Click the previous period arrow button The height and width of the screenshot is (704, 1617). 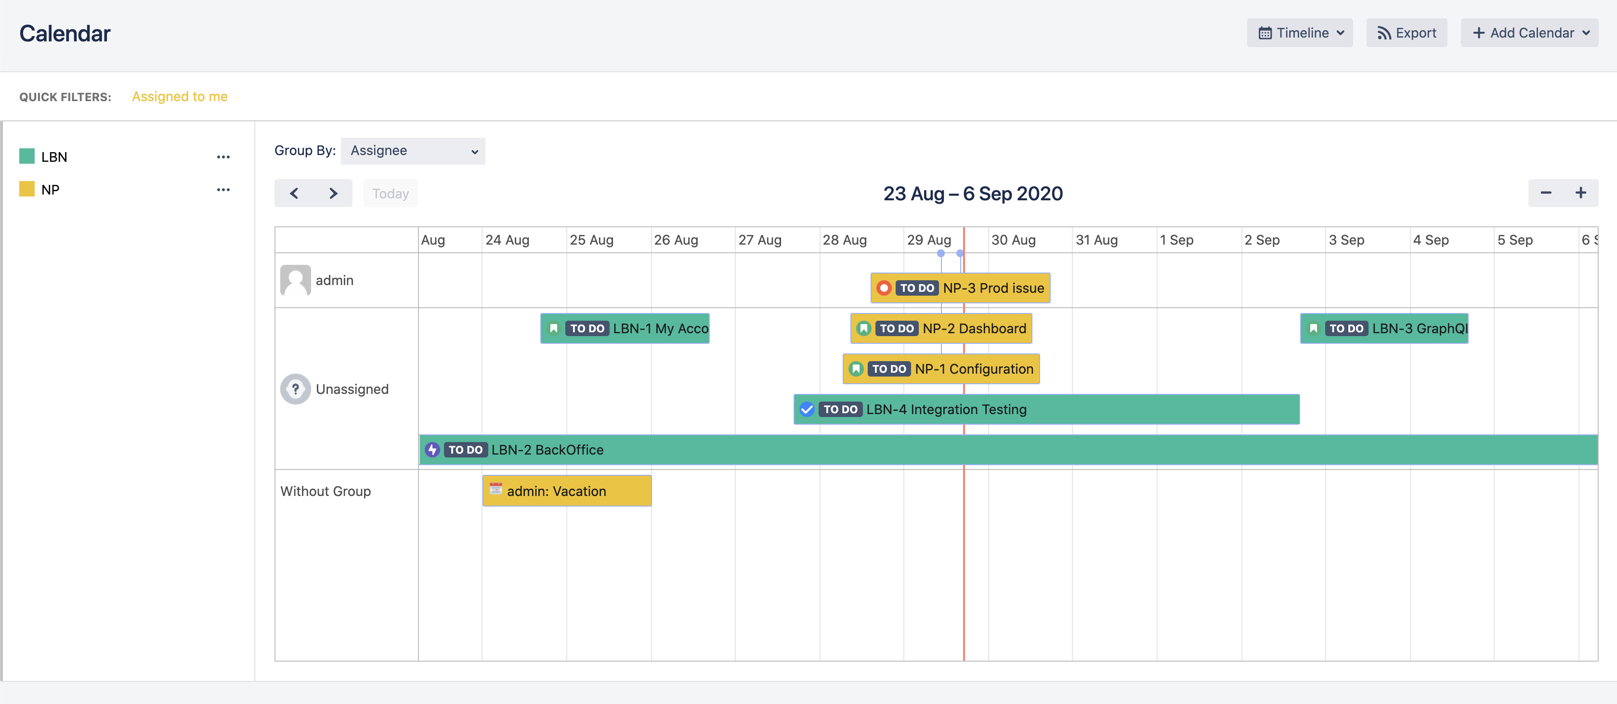pos(294,193)
